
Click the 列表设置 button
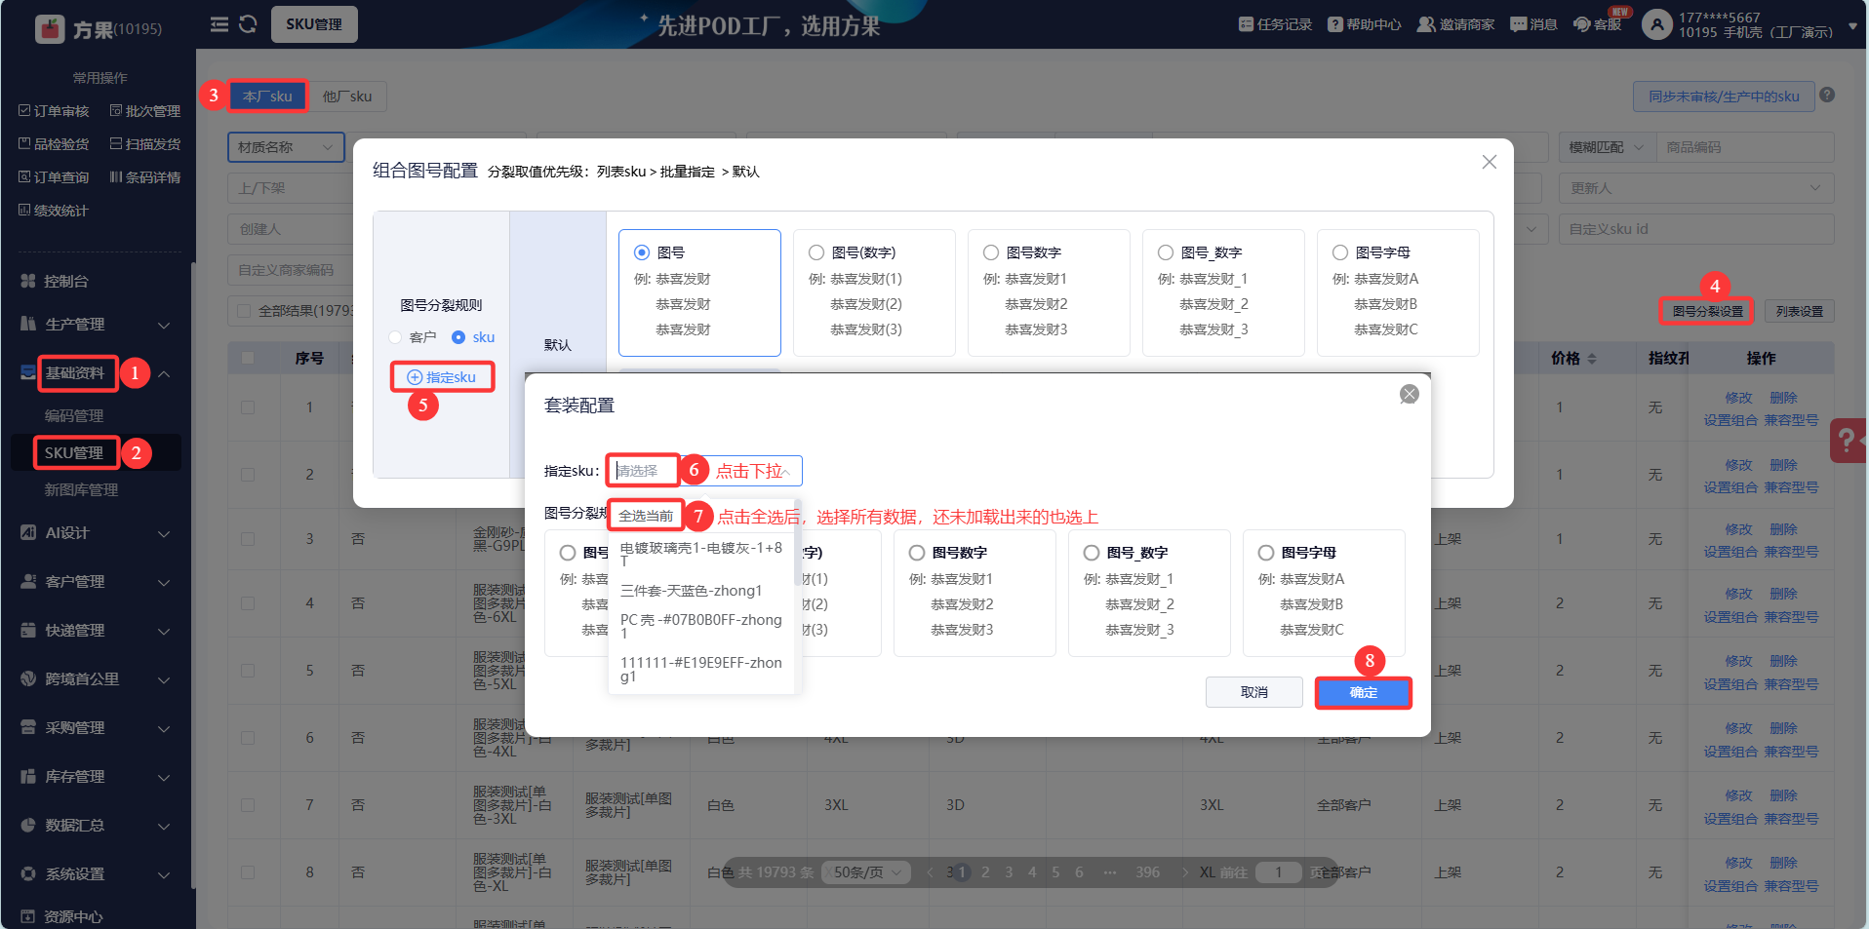pos(1800,311)
